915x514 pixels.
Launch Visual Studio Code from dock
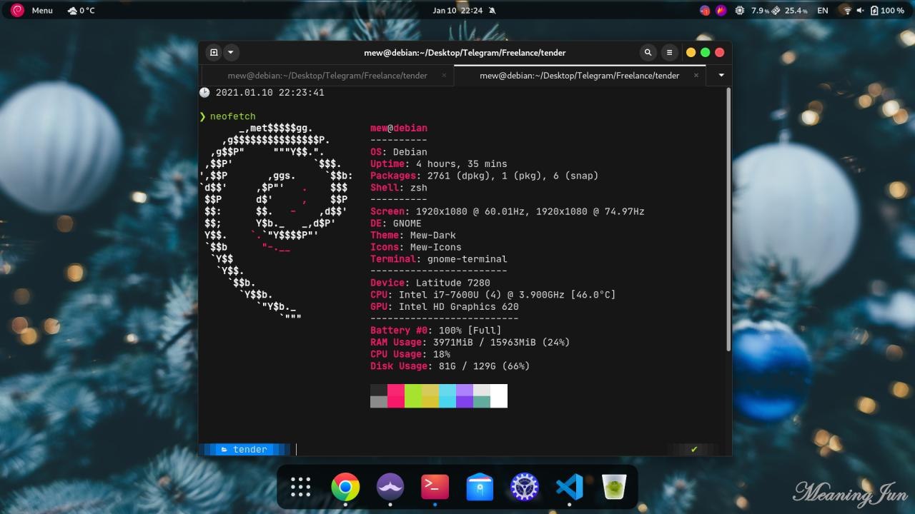569,487
